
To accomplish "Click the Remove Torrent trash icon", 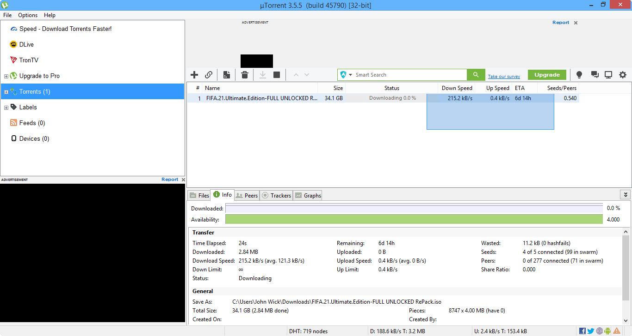I will click(245, 75).
